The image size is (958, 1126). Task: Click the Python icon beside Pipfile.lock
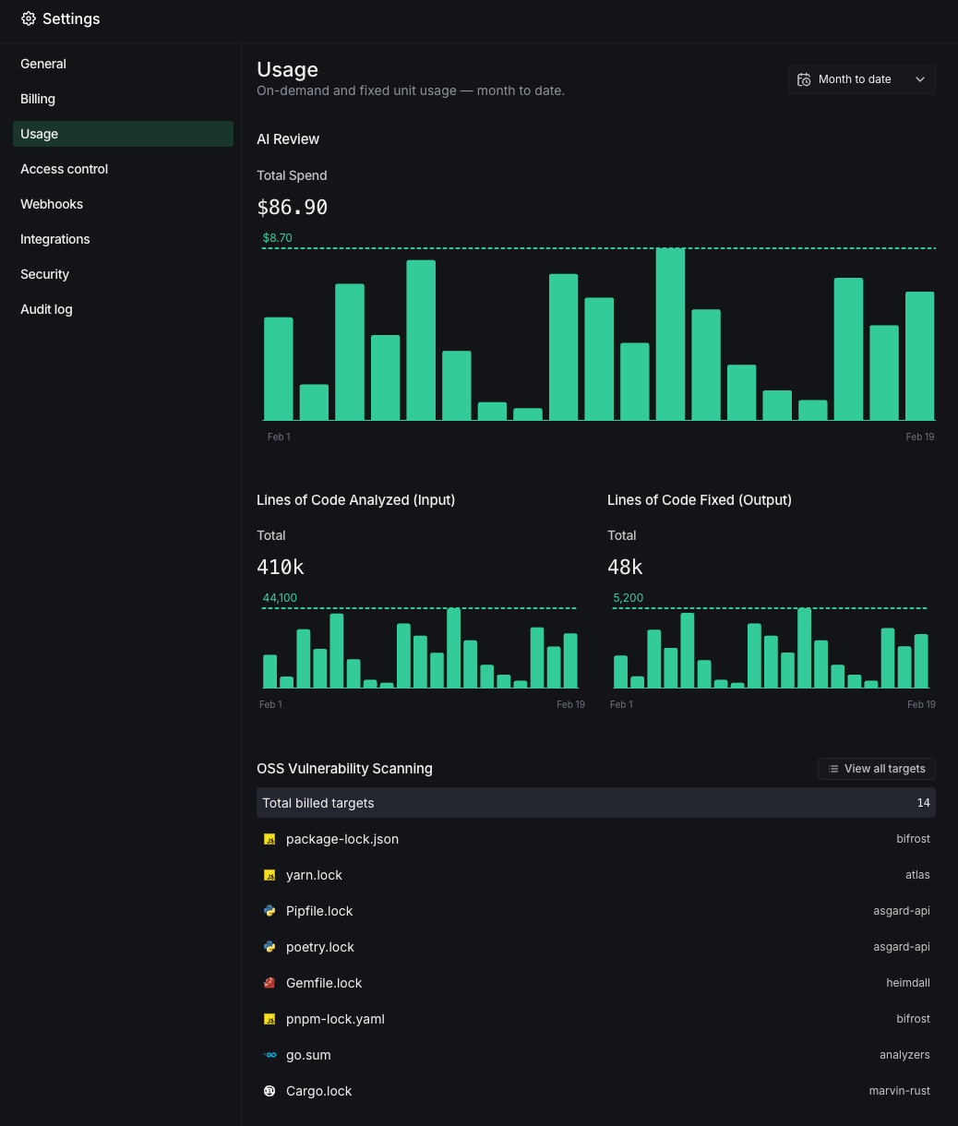(x=269, y=911)
